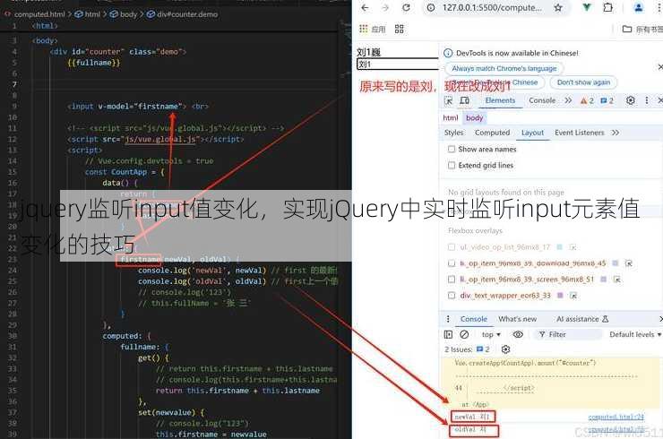
Task: Click the warnings count triangle badge
Action: 587,100
